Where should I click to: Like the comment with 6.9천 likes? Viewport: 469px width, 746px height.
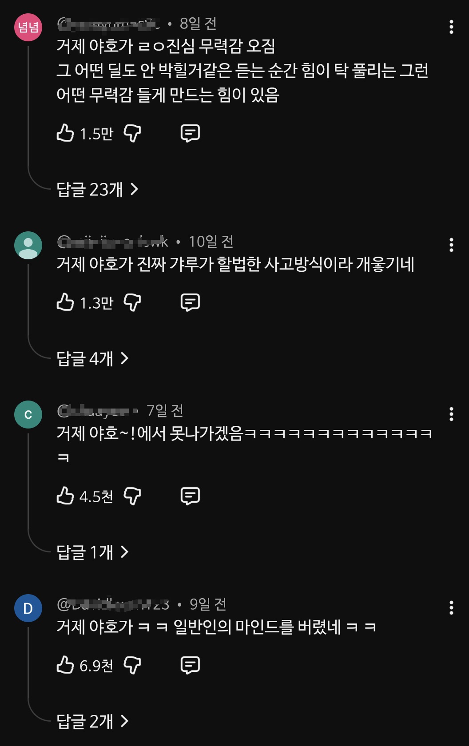(65, 665)
